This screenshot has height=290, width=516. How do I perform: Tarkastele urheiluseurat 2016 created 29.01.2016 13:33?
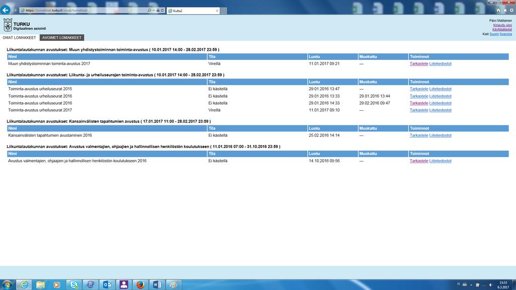click(x=419, y=96)
